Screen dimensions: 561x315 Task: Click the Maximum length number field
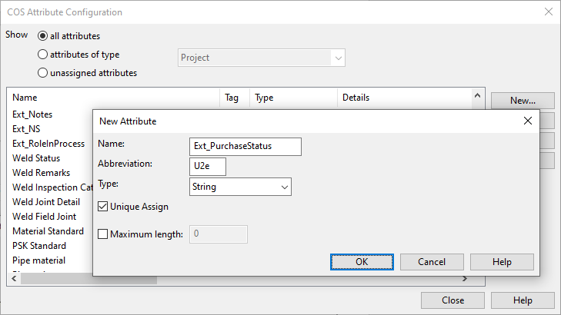coord(218,234)
